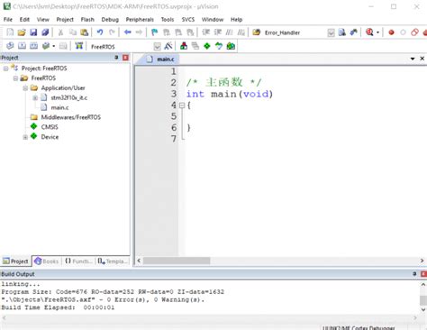Start debug session with the magnifier icon
The width and height of the screenshot is (427, 330).
coord(369,32)
